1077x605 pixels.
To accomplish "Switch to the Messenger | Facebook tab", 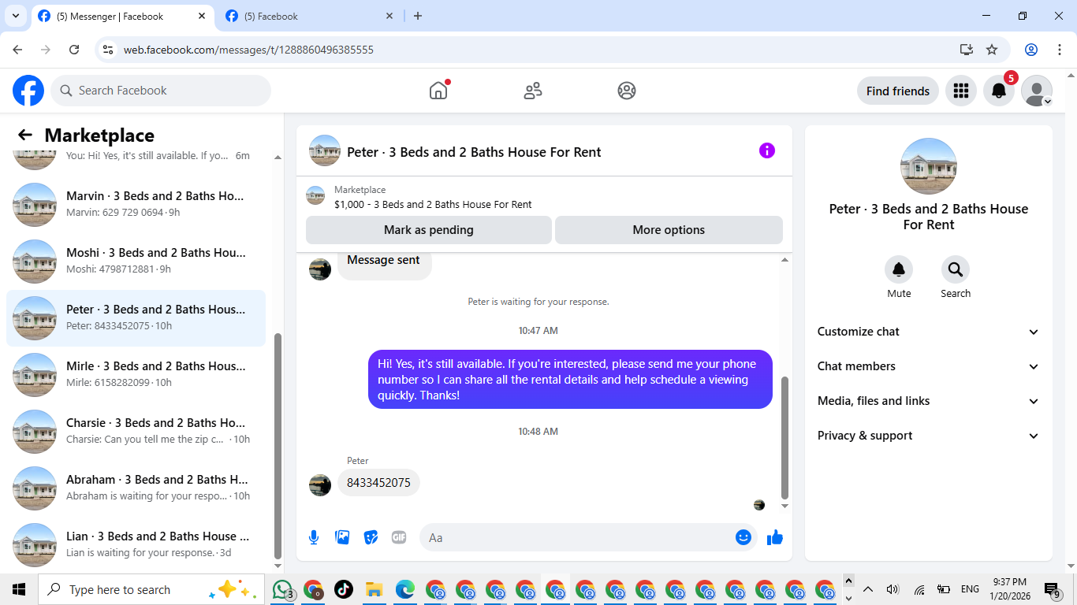I will click(122, 16).
